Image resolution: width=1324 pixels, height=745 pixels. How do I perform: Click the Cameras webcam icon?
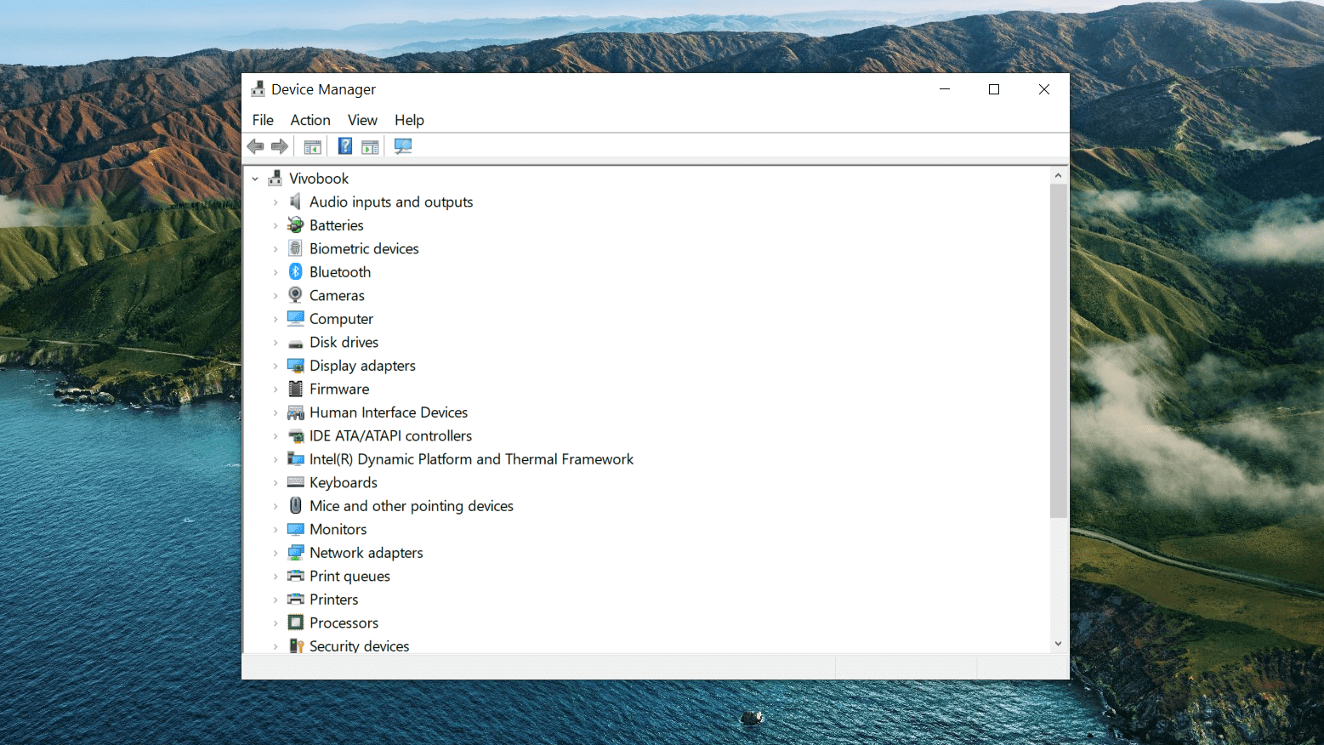(x=295, y=295)
